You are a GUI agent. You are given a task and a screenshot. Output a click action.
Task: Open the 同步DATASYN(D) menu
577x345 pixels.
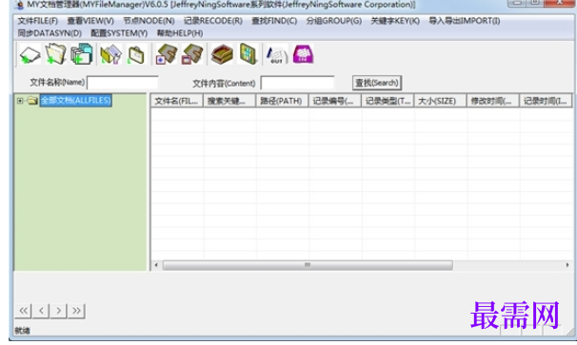pos(50,33)
